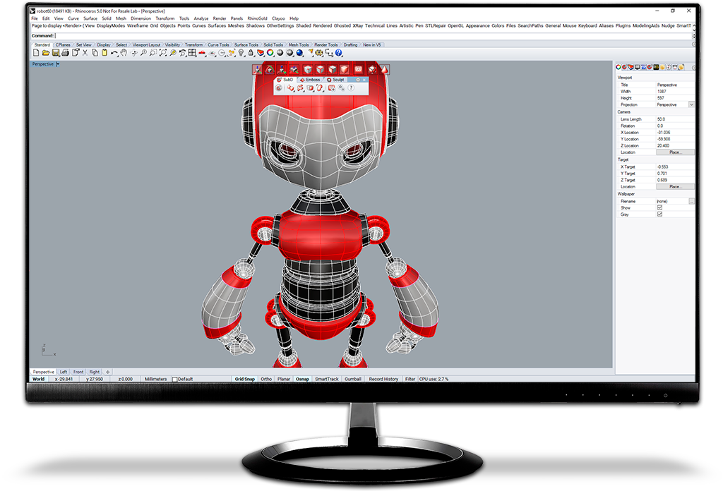Toggle Grid Snap in the status bar

[245, 379]
